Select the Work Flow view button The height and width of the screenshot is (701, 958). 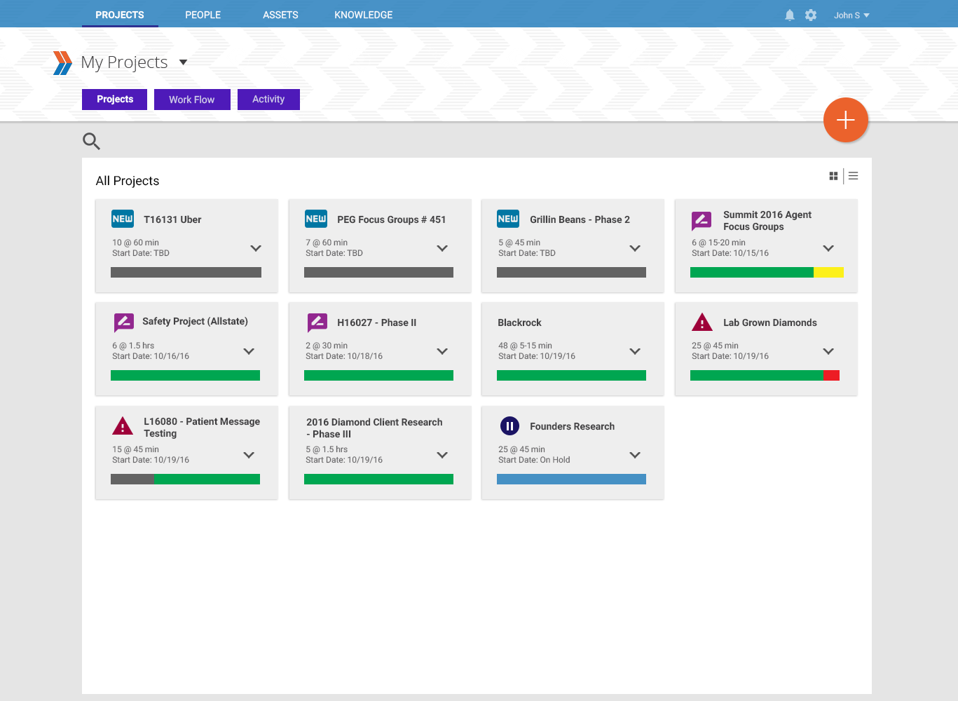(191, 100)
